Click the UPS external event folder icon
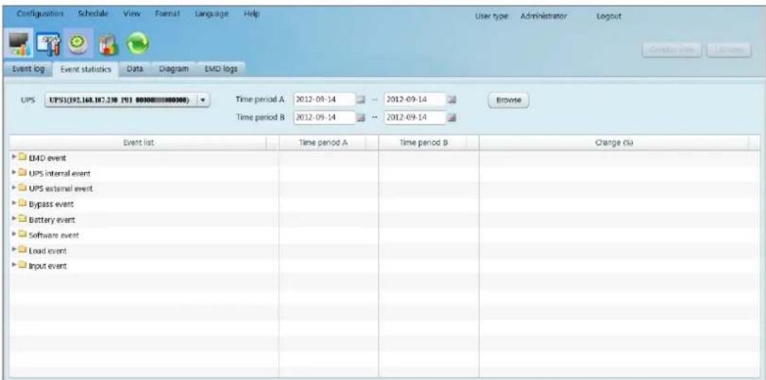The image size is (766, 380). [x=23, y=188]
